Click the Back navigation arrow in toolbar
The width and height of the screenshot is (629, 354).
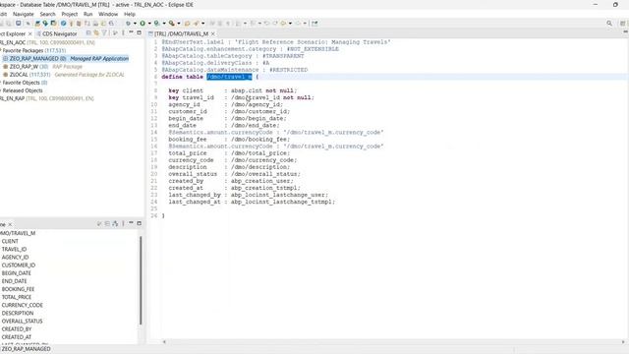pos(283,24)
